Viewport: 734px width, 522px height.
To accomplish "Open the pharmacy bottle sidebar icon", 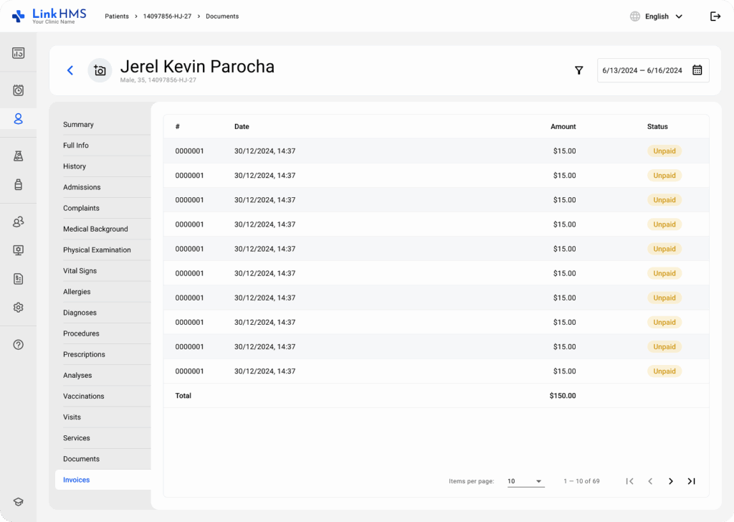I will [x=18, y=184].
